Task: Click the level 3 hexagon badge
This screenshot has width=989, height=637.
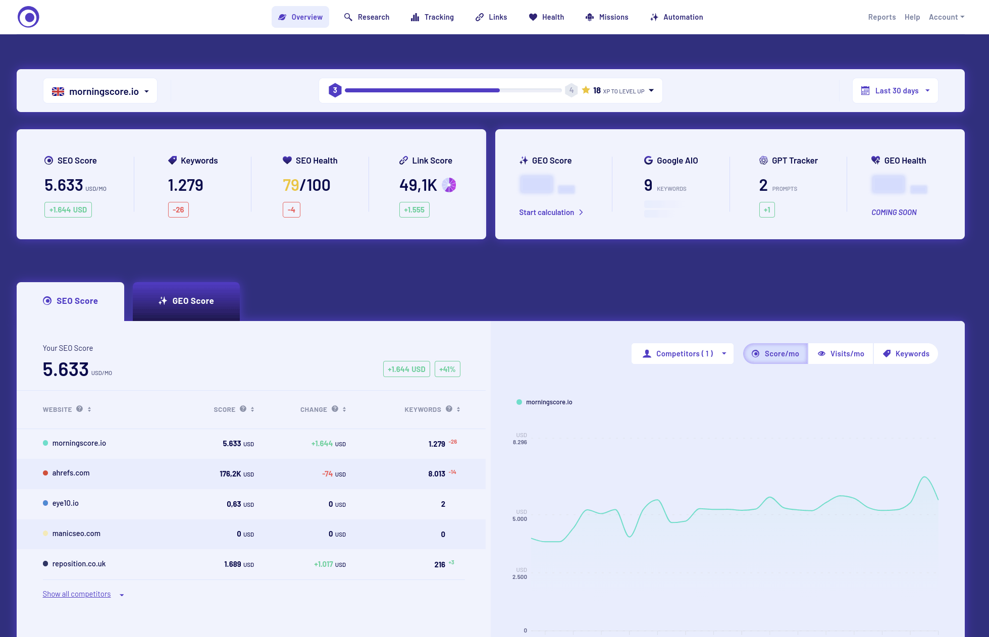Action: [335, 90]
